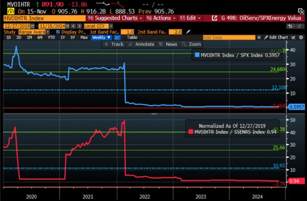Click the 2020 label on time axis

point(31,197)
